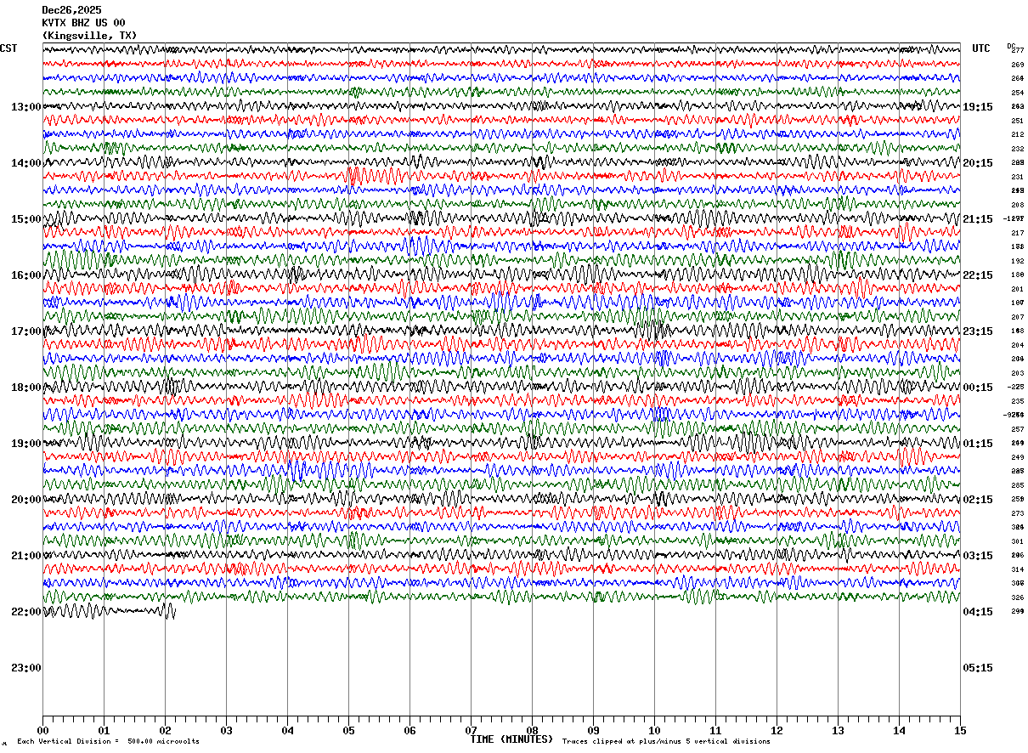This screenshot has width=1028, height=753.
Task: Click minute 00 on the bottom axis
Action: point(42,730)
